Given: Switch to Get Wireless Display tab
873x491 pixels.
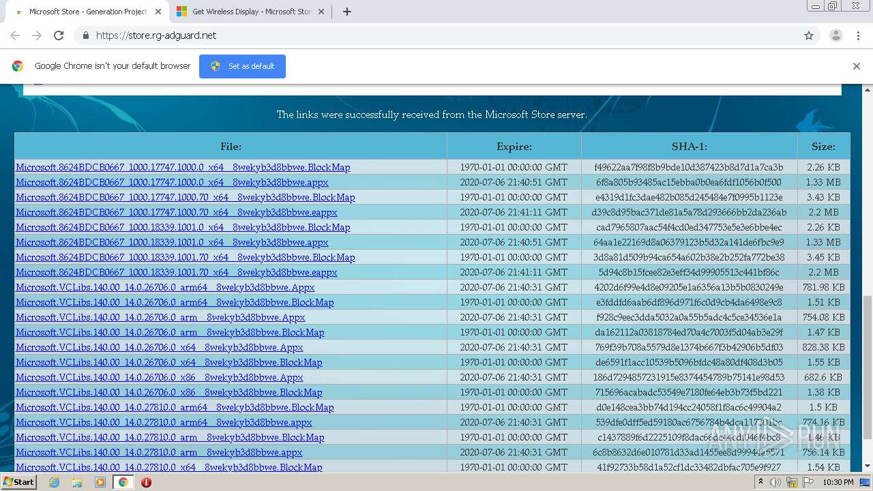Looking at the screenshot, I should tap(251, 12).
